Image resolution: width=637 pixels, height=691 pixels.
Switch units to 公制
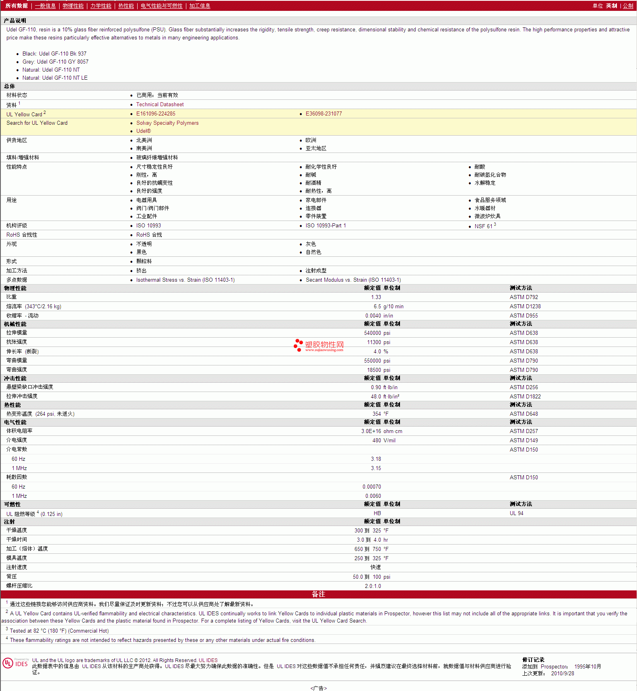[x=628, y=6]
